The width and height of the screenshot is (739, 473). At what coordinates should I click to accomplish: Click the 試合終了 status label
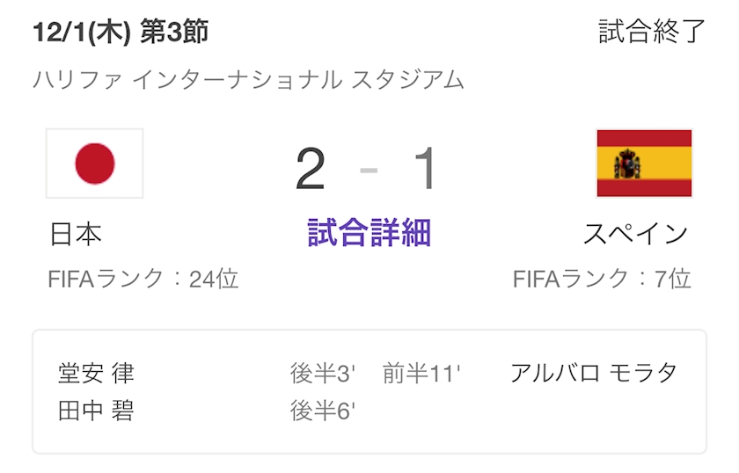(x=652, y=32)
